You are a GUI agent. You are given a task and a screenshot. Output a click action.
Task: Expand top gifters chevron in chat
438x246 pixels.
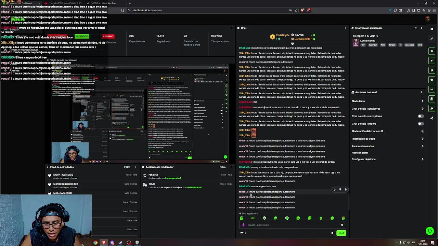(x=293, y=44)
